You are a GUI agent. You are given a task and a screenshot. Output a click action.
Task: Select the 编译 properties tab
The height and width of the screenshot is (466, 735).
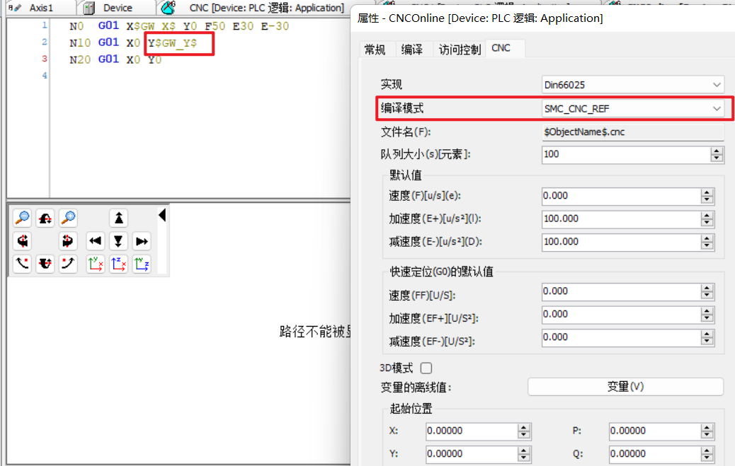coord(411,49)
